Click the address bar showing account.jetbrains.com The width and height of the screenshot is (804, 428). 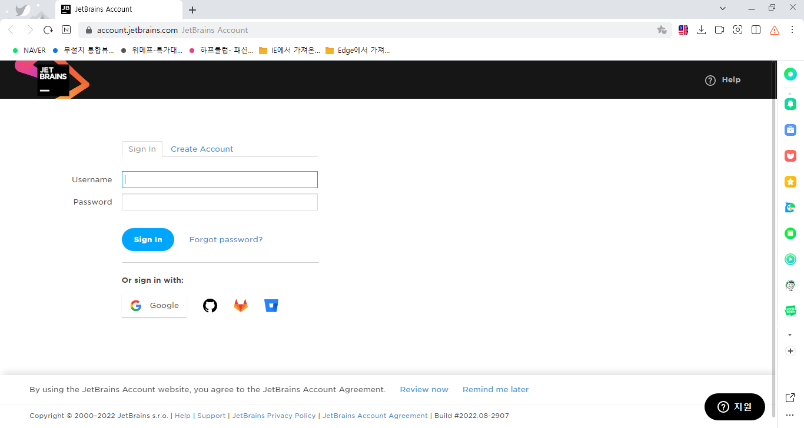click(x=375, y=30)
